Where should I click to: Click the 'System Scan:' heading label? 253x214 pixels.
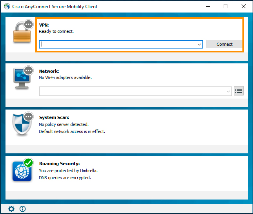click(54, 117)
